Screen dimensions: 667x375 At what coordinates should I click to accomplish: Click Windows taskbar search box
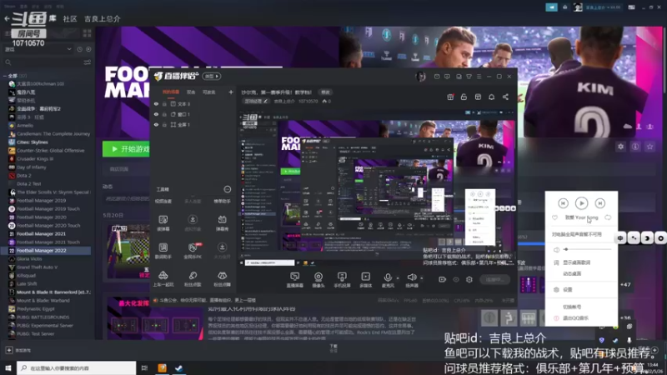pyautogui.click(x=77, y=367)
